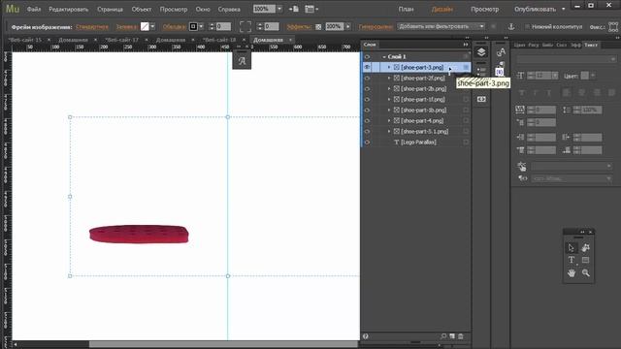The height and width of the screenshot is (349, 621).
Task: Select the Zoom magnifier tool
Action: point(585,273)
